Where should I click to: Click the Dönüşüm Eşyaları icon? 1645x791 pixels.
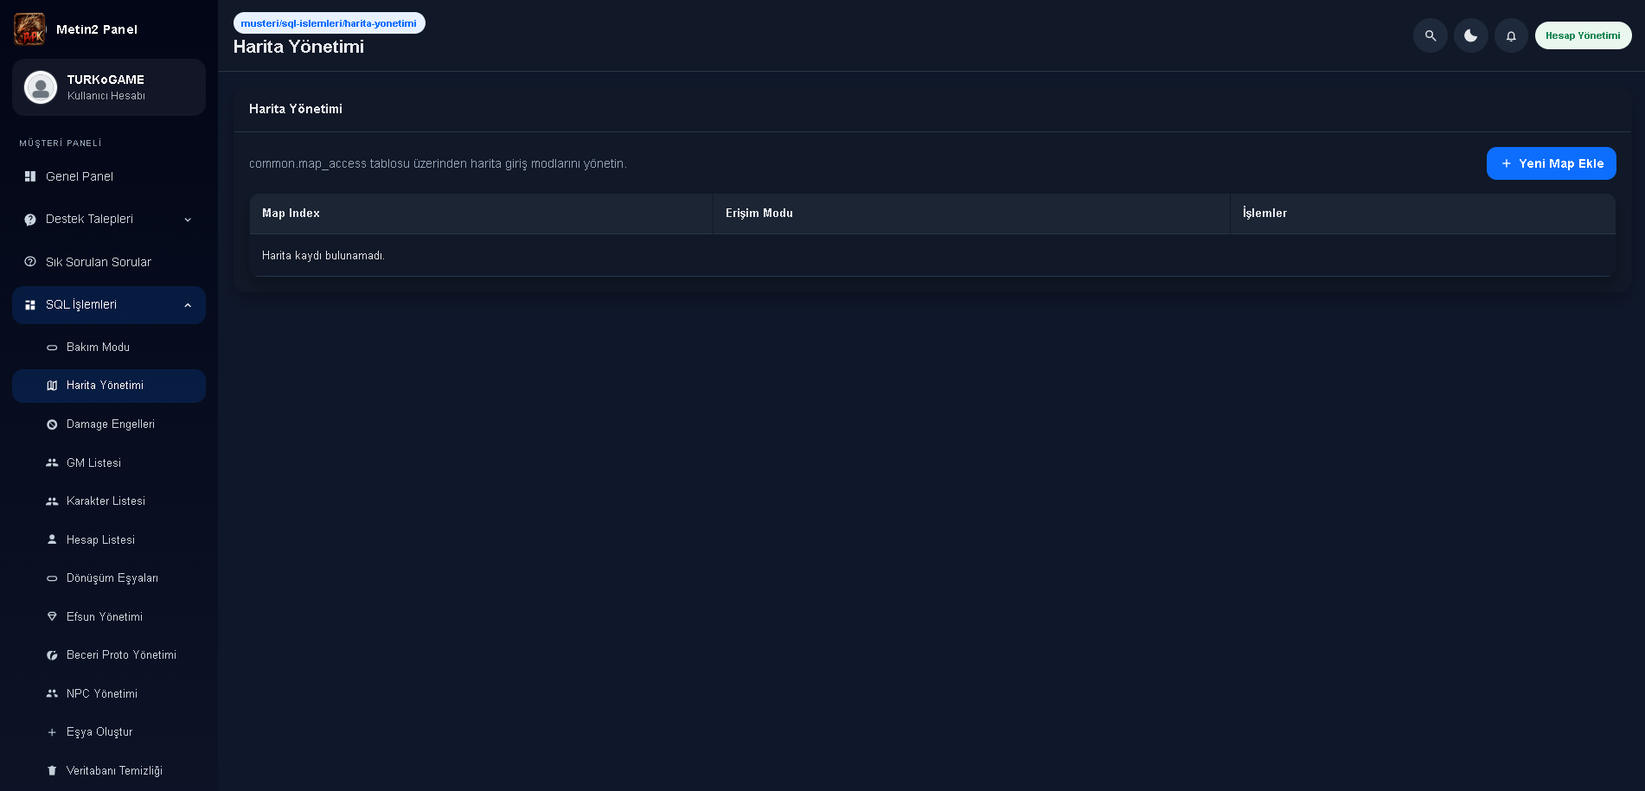click(x=52, y=578)
